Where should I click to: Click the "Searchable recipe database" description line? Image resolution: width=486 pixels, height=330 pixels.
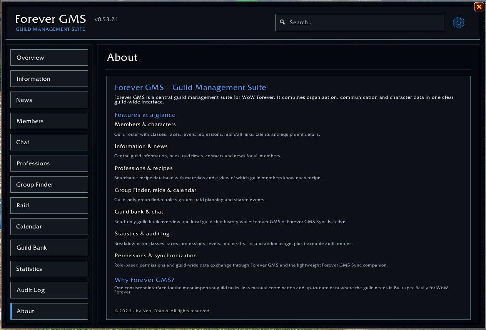(218, 178)
